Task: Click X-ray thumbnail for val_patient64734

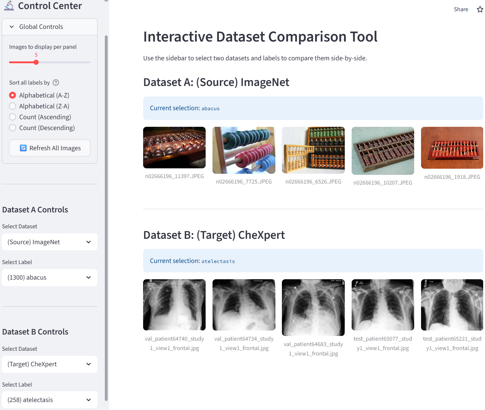Action: [x=244, y=305]
